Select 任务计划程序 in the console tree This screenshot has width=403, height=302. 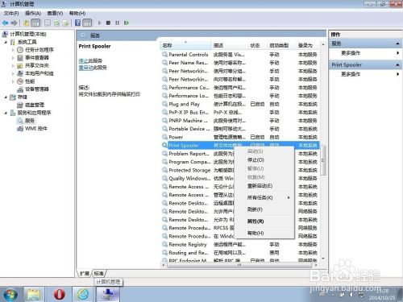pos(39,50)
